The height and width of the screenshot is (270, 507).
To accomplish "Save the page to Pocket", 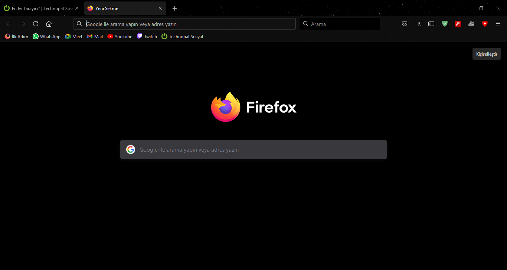I will (405, 24).
